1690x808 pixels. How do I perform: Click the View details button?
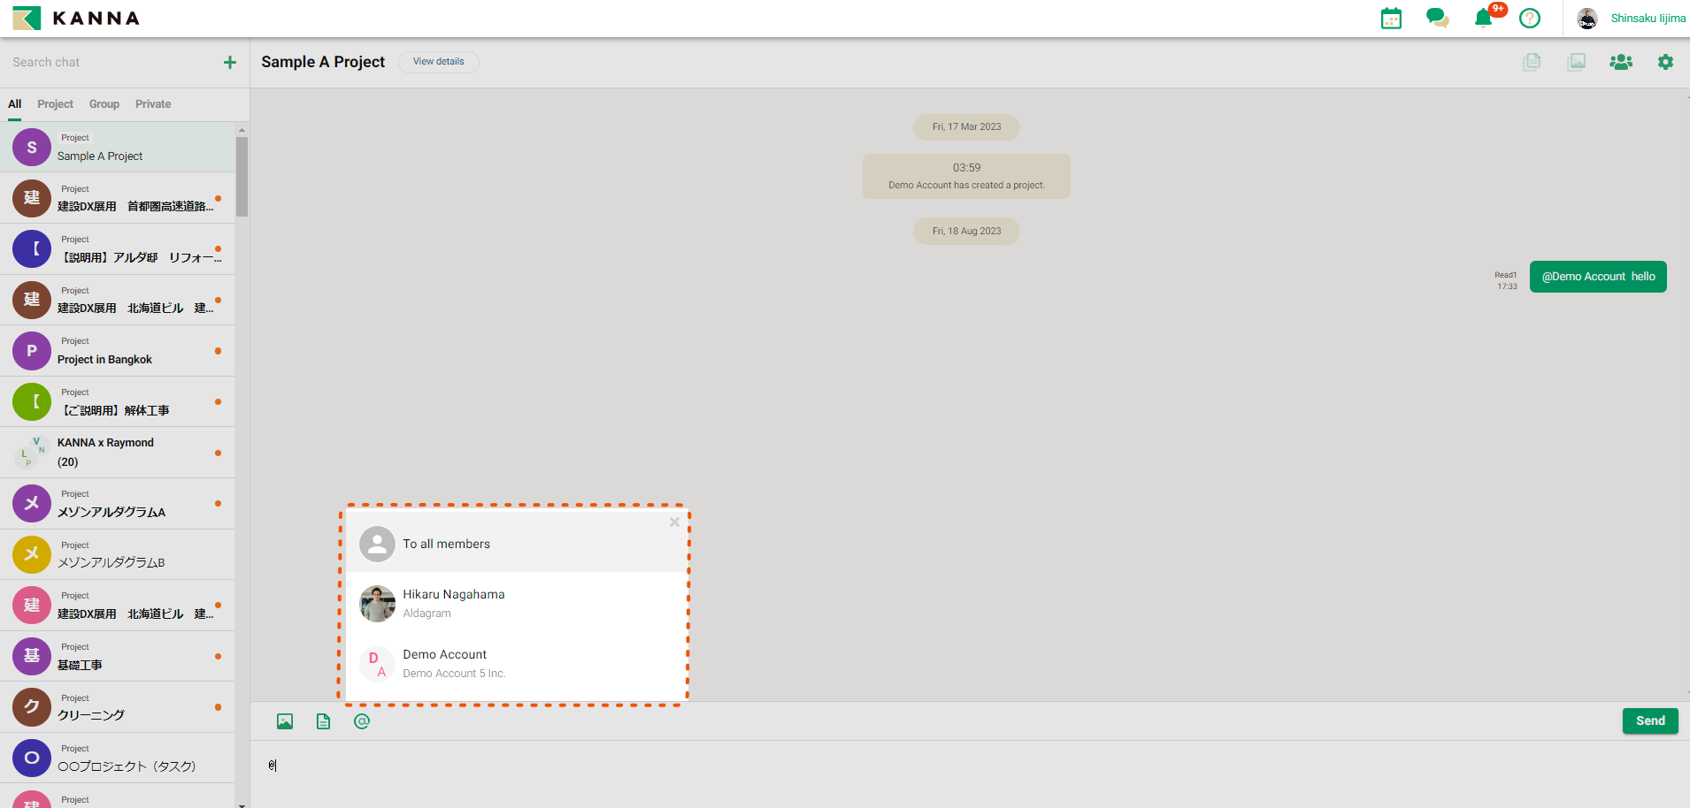pos(438,62)
